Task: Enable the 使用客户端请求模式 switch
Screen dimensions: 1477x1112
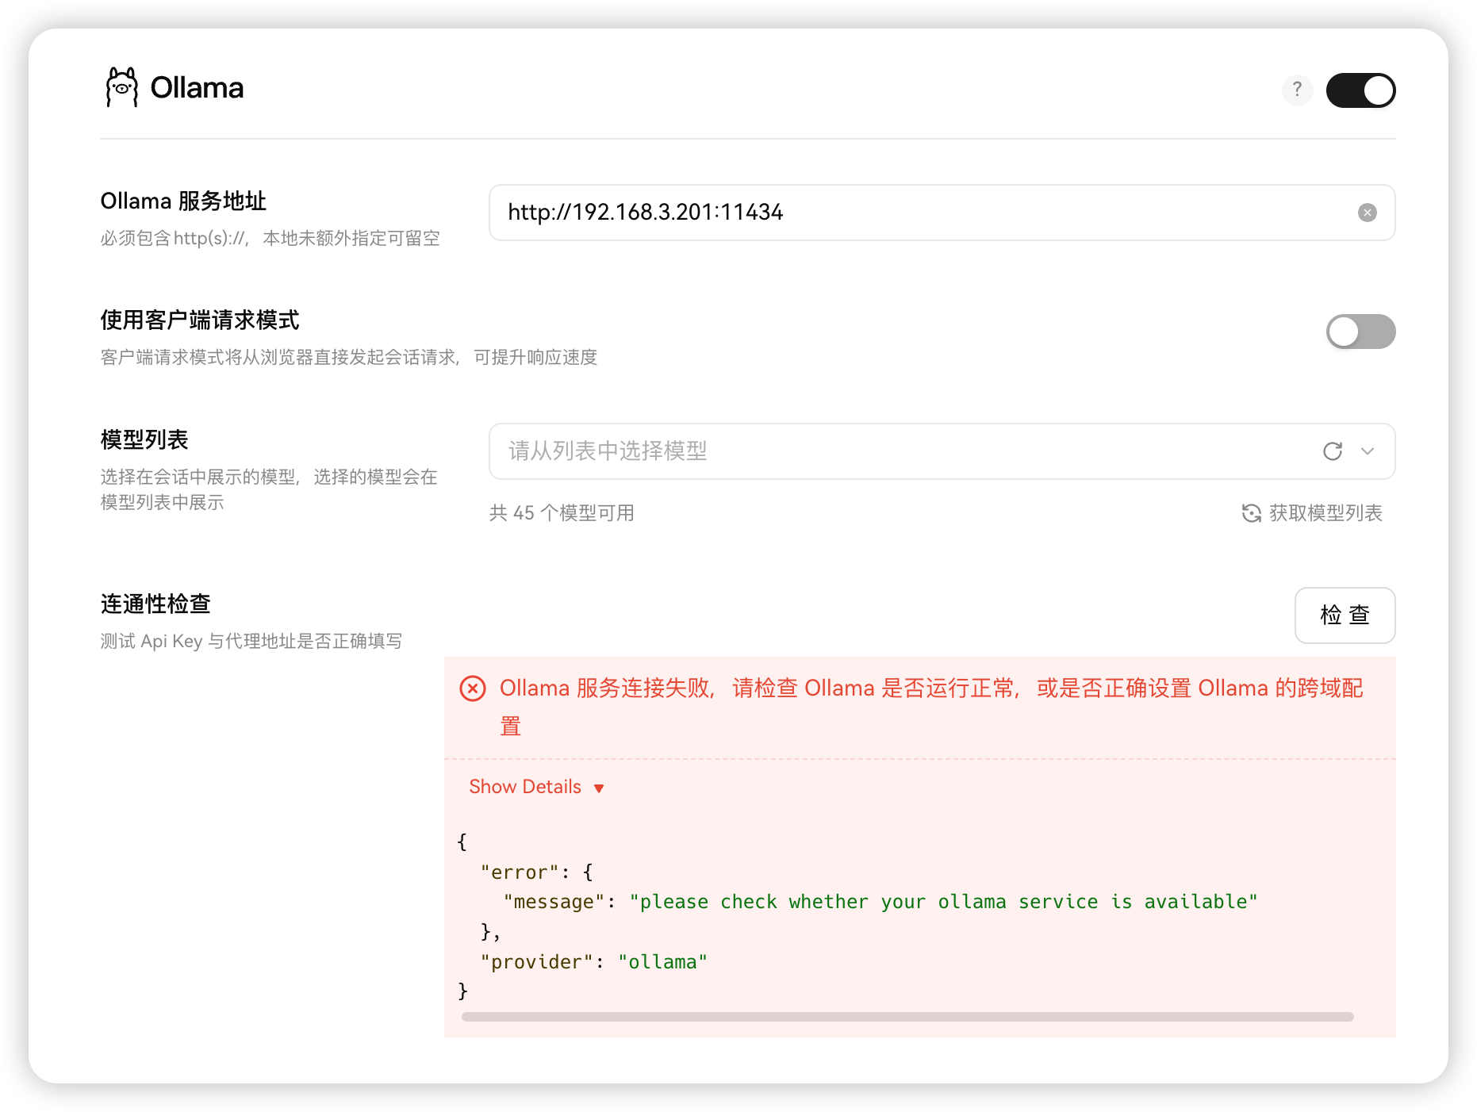Action: coord(1360,332)
